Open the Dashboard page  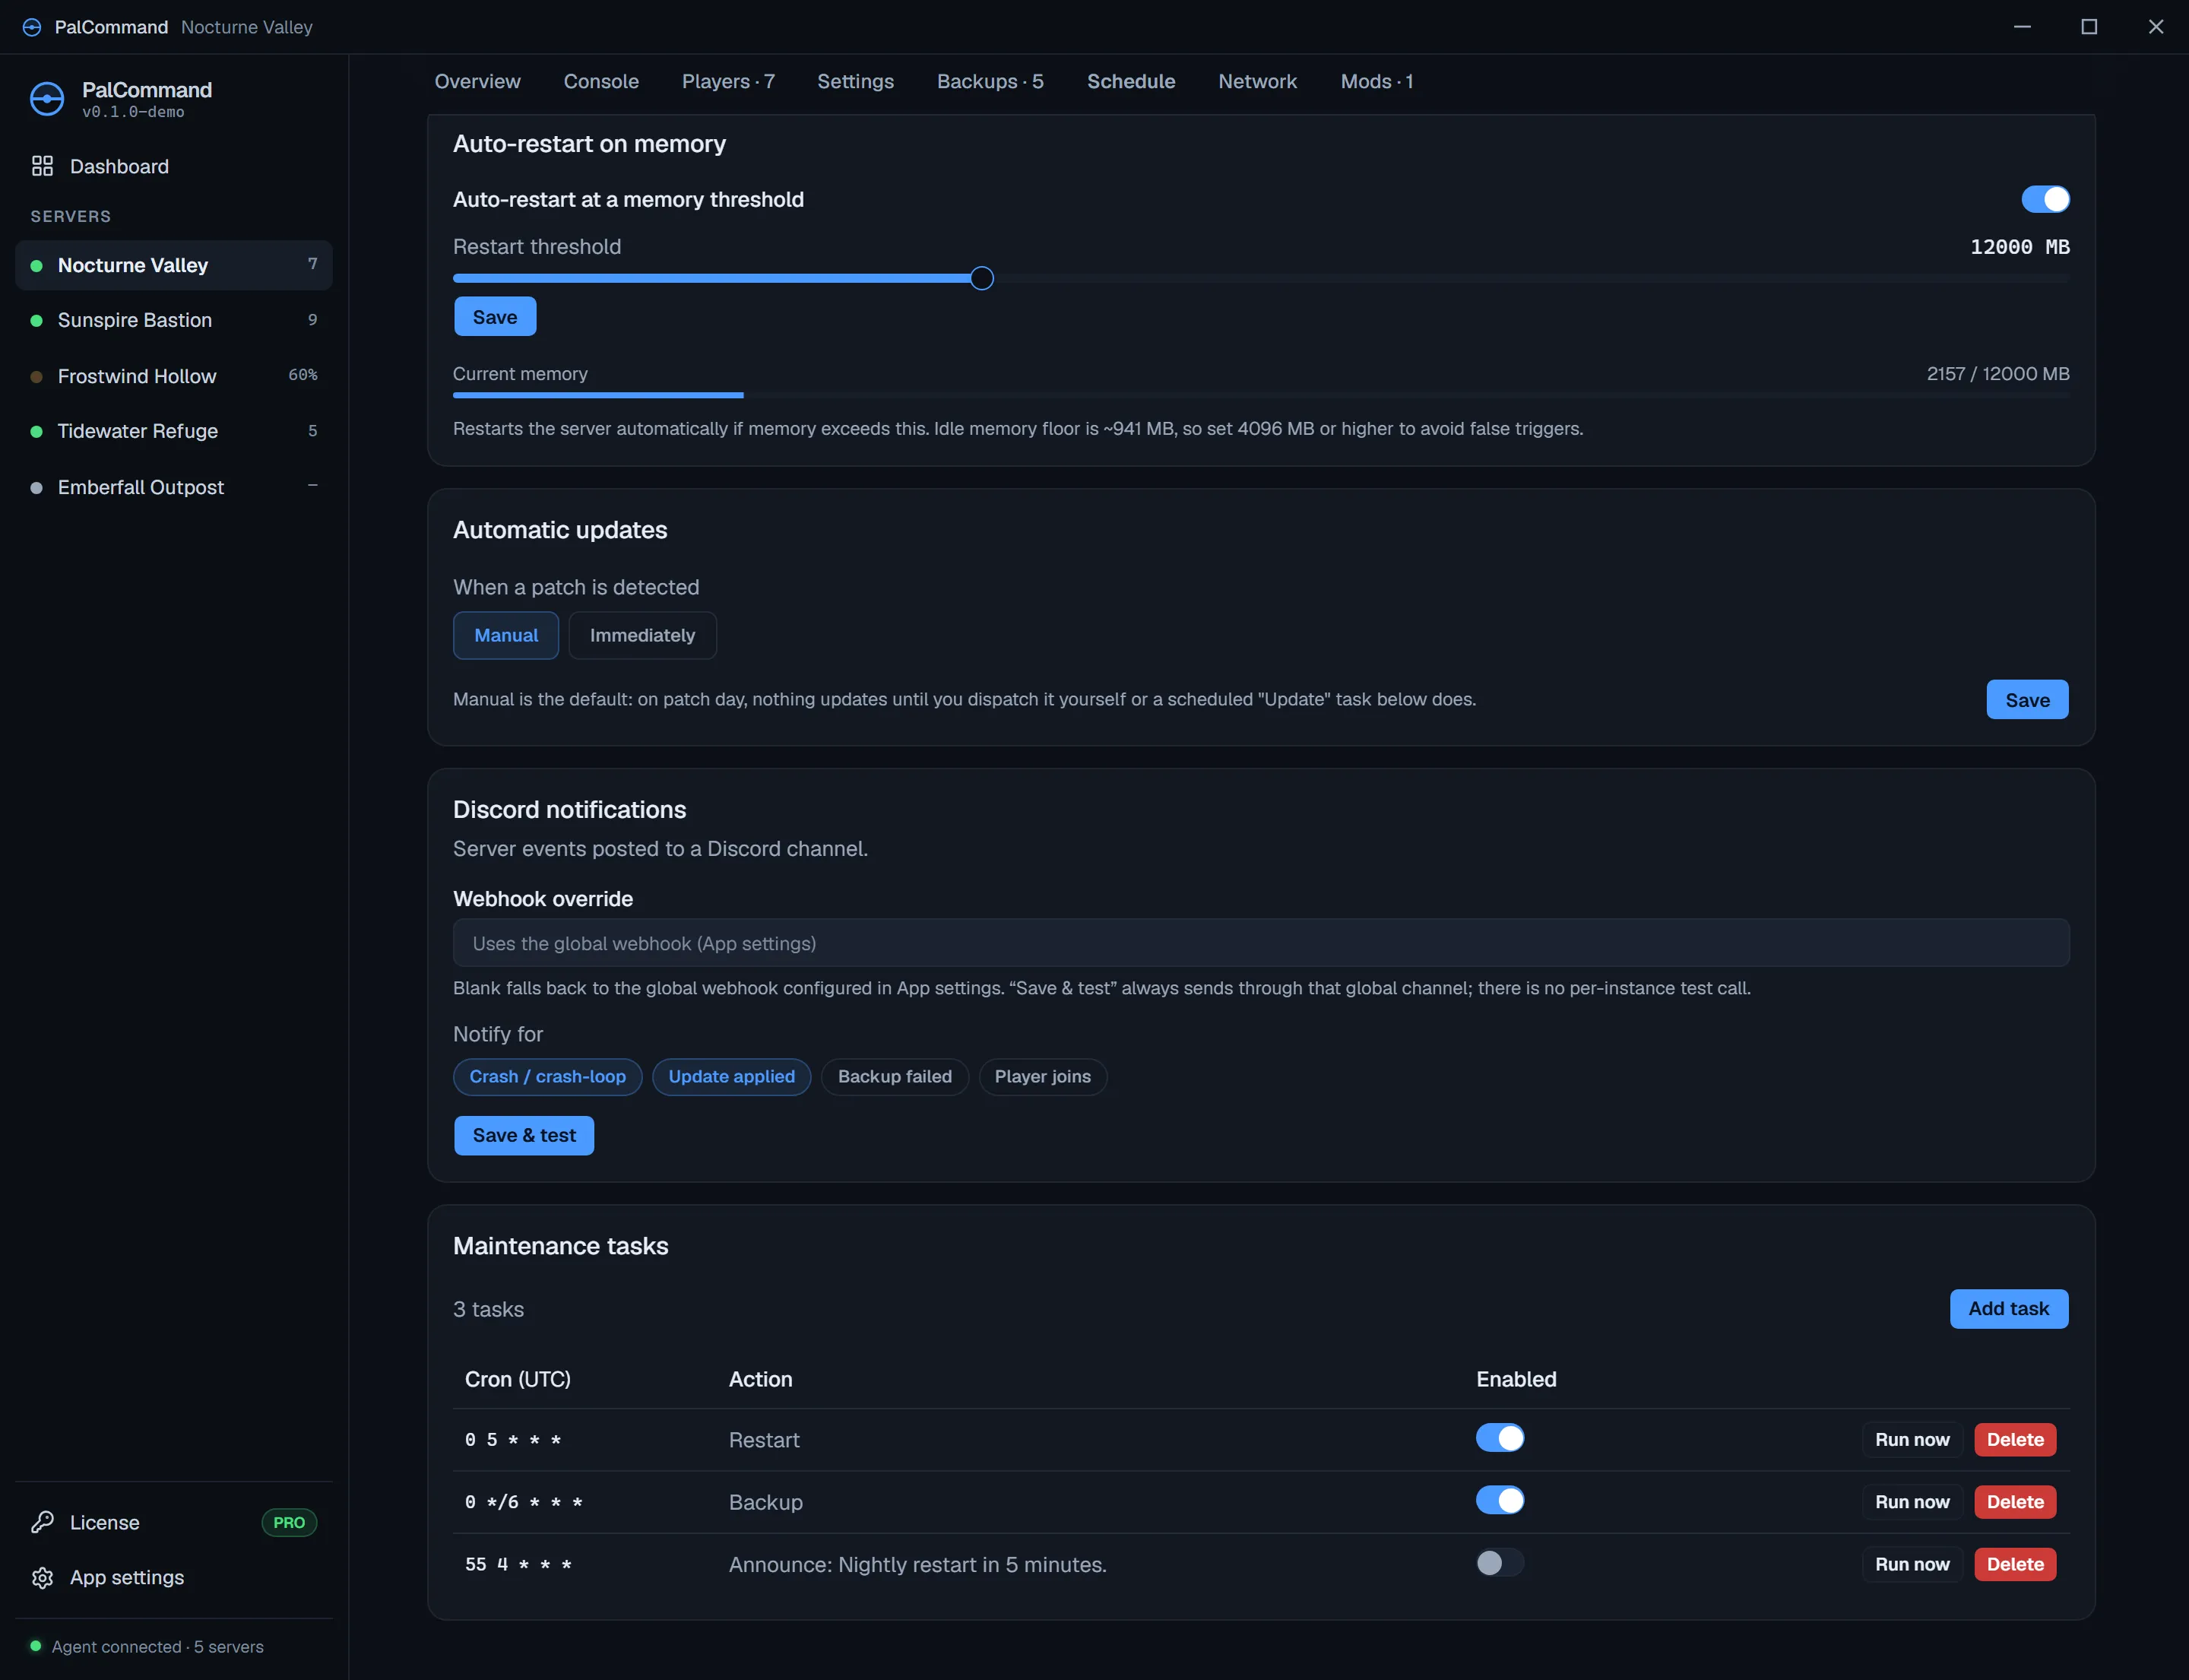pos(174,166)
